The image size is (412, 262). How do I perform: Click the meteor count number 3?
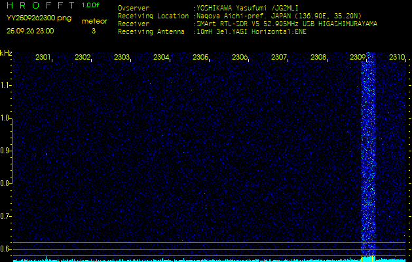click(93, 31)
